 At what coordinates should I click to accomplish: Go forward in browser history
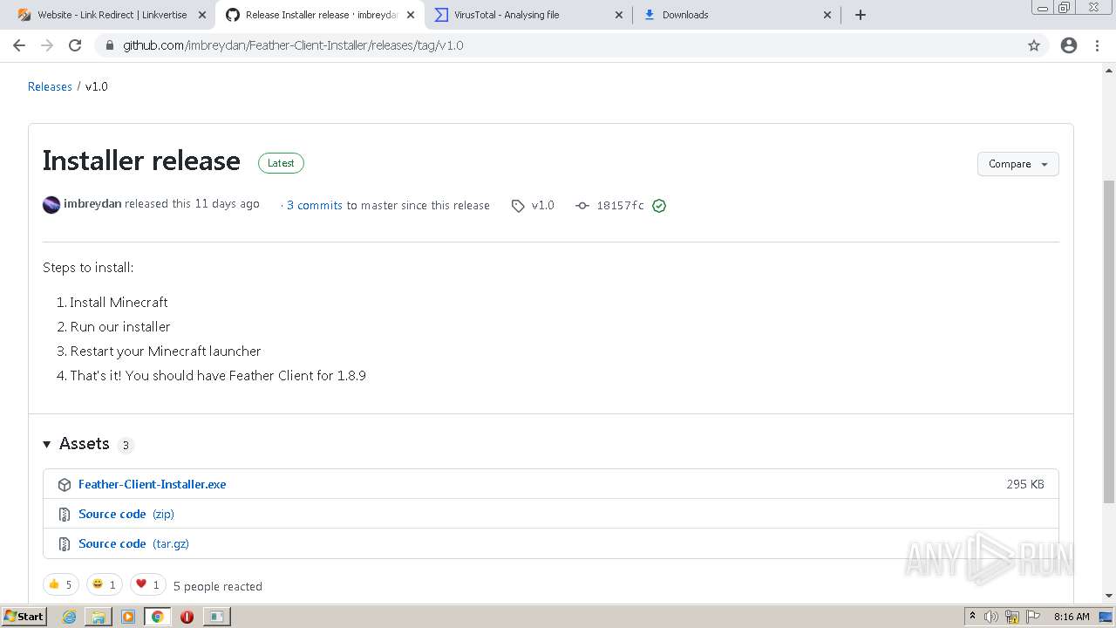tap(47, 45)
